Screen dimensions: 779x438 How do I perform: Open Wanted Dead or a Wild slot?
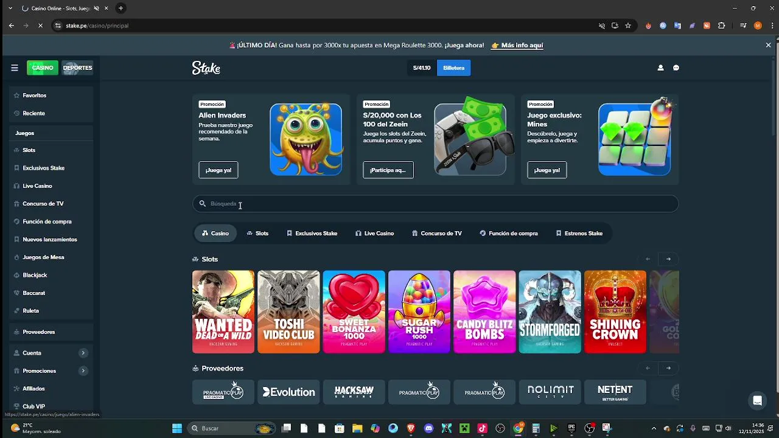[x=223, y=311]
